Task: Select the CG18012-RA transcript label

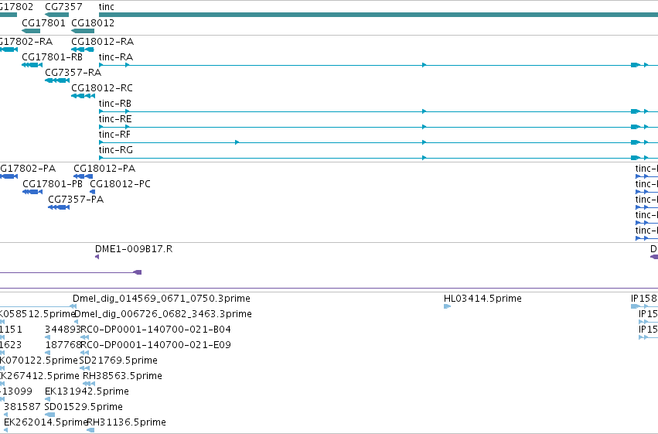Action: tap(102, 42)
